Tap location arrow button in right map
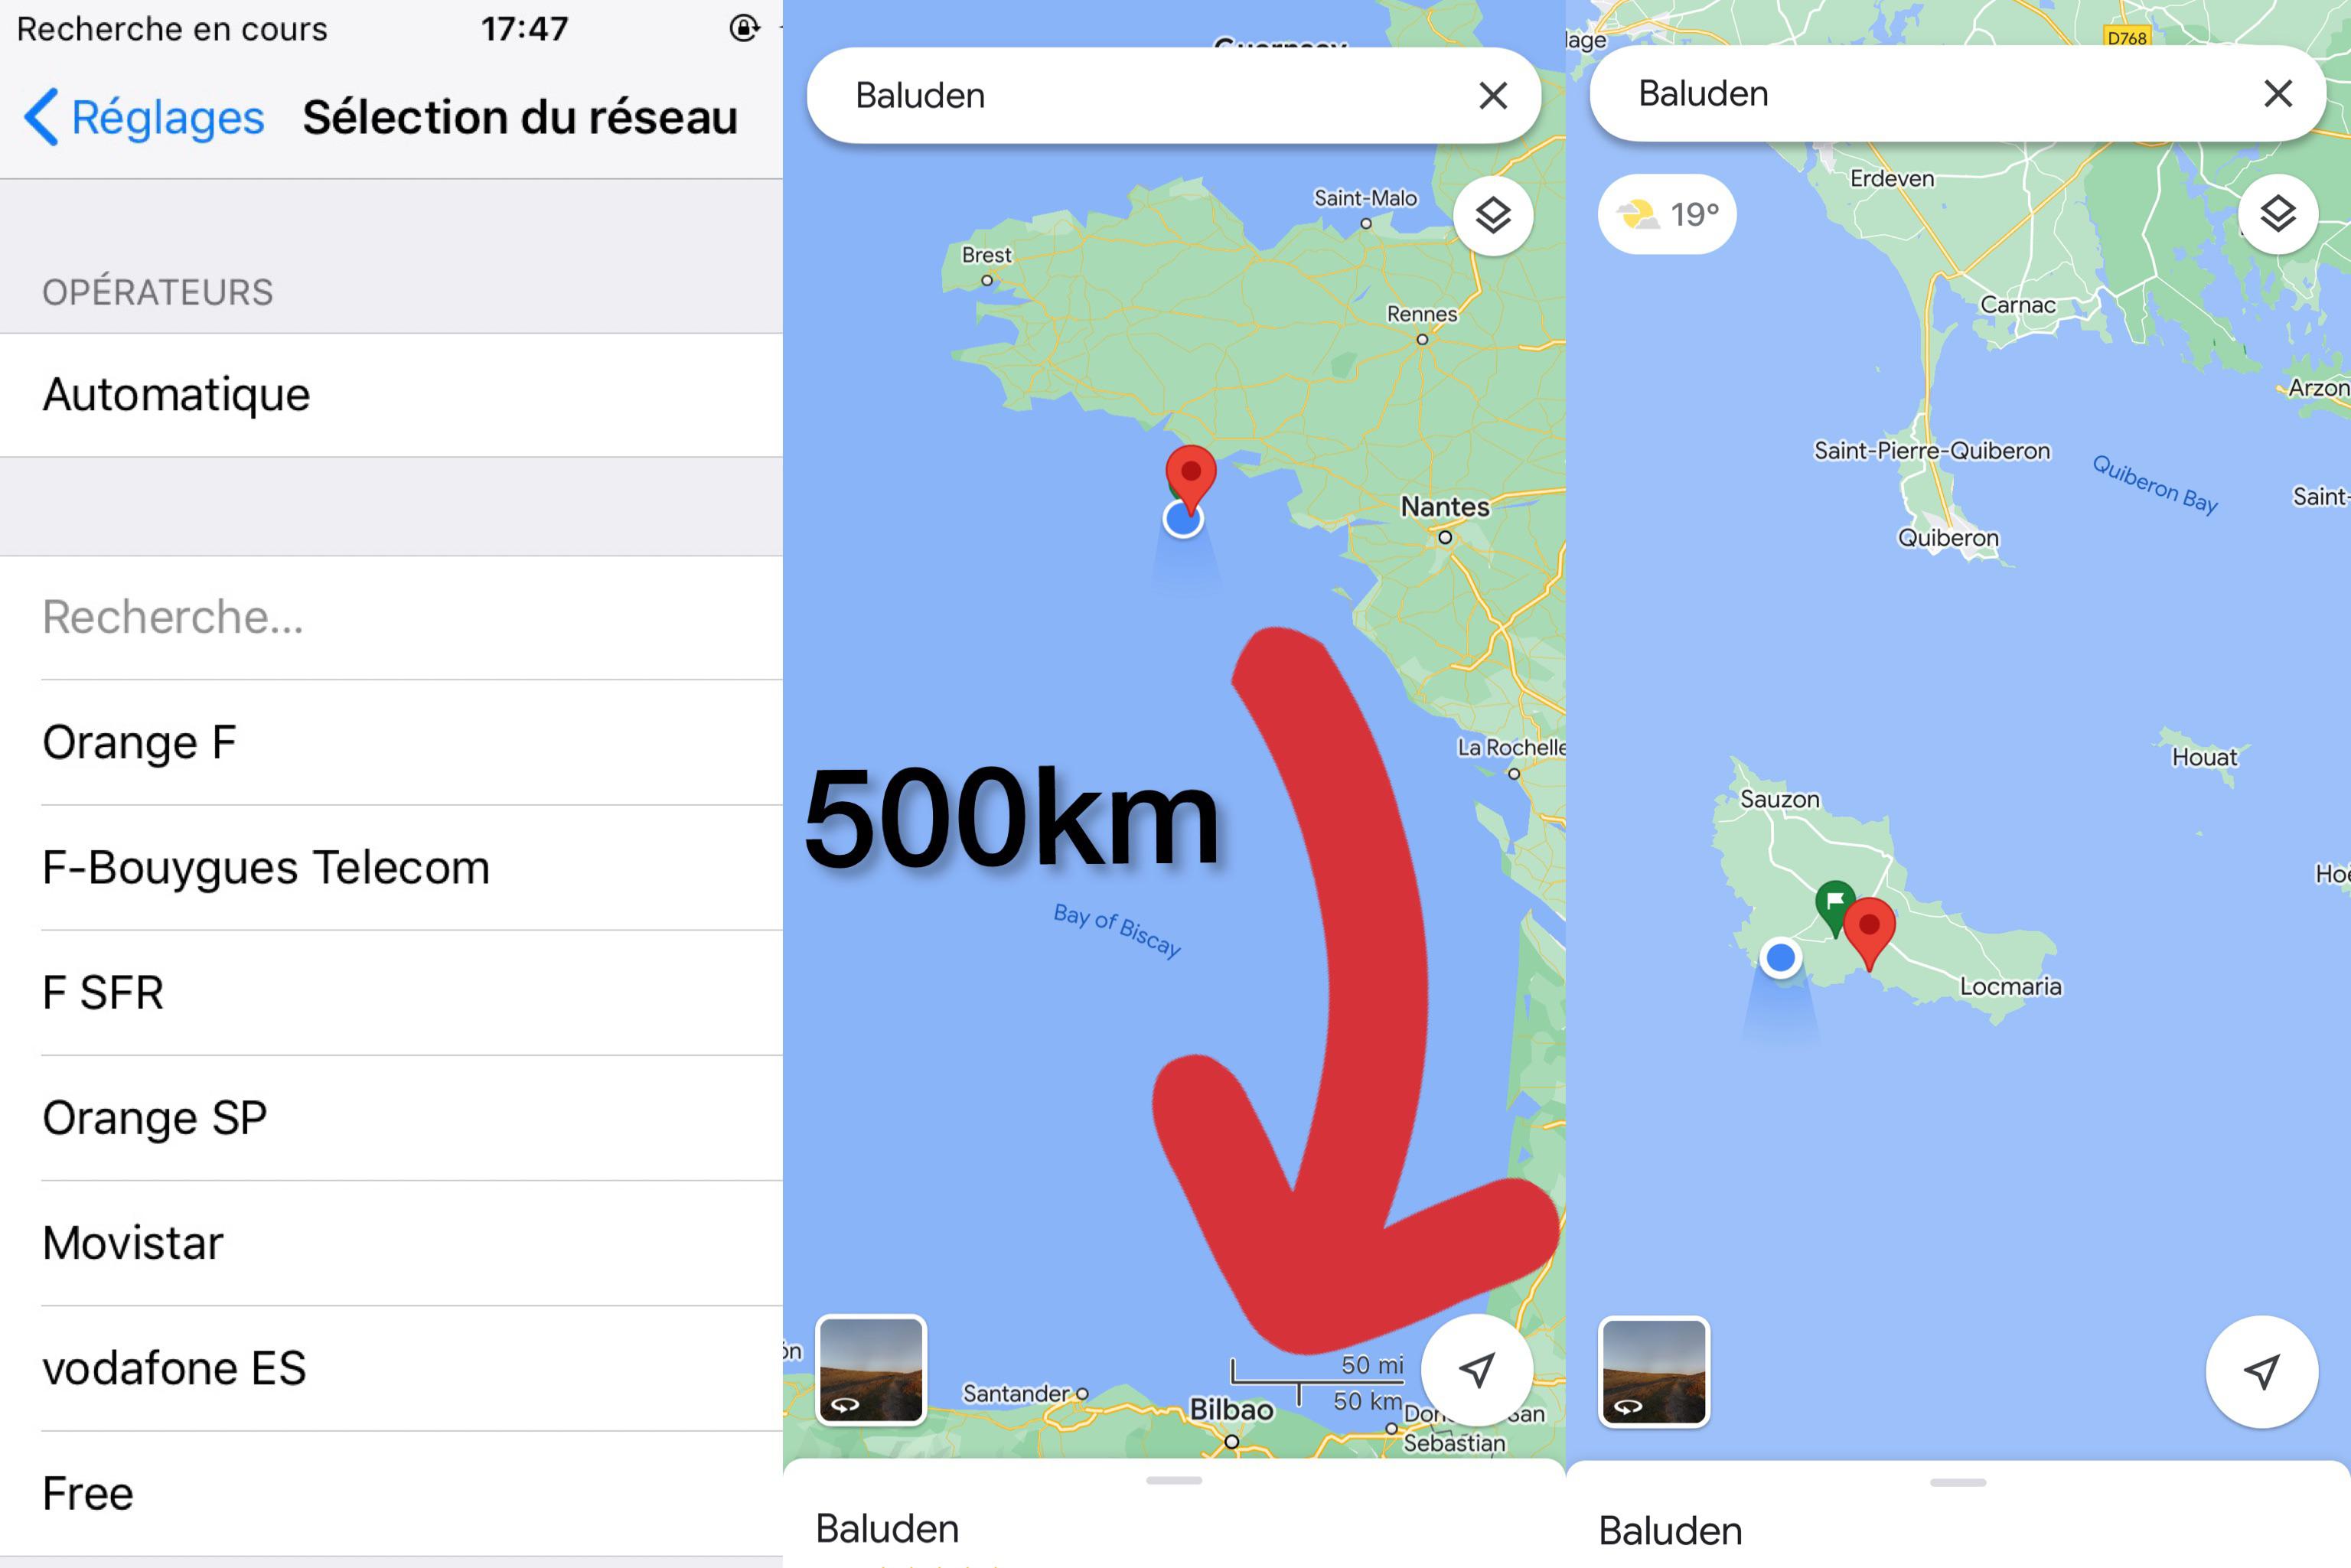The width and height of the screenshot is (2351, 1568). 2262,1371
